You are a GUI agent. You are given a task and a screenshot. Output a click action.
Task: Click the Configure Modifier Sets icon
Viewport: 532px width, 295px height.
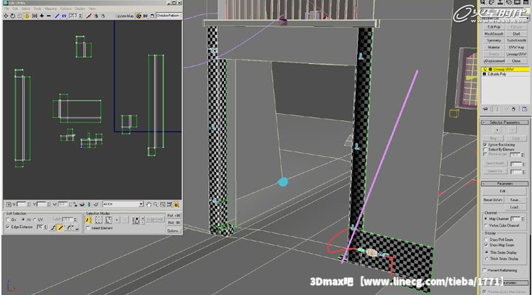pos(524,109)
